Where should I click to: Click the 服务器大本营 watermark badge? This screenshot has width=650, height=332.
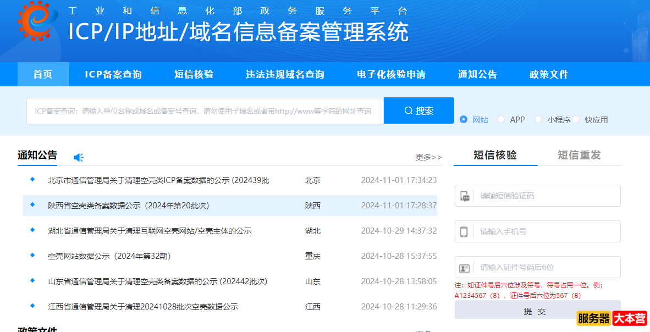pyautogui.click(x=612, y=318)
